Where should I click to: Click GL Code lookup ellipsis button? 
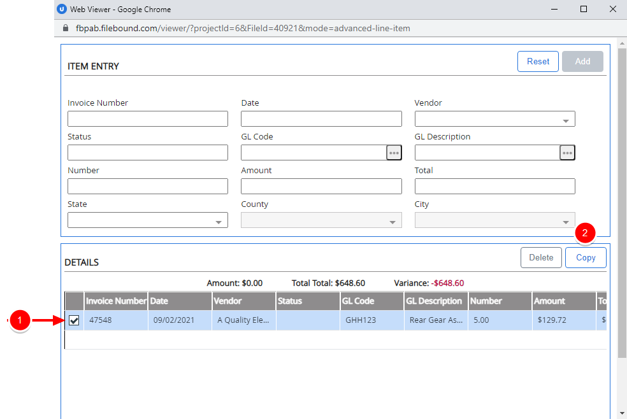394,153
